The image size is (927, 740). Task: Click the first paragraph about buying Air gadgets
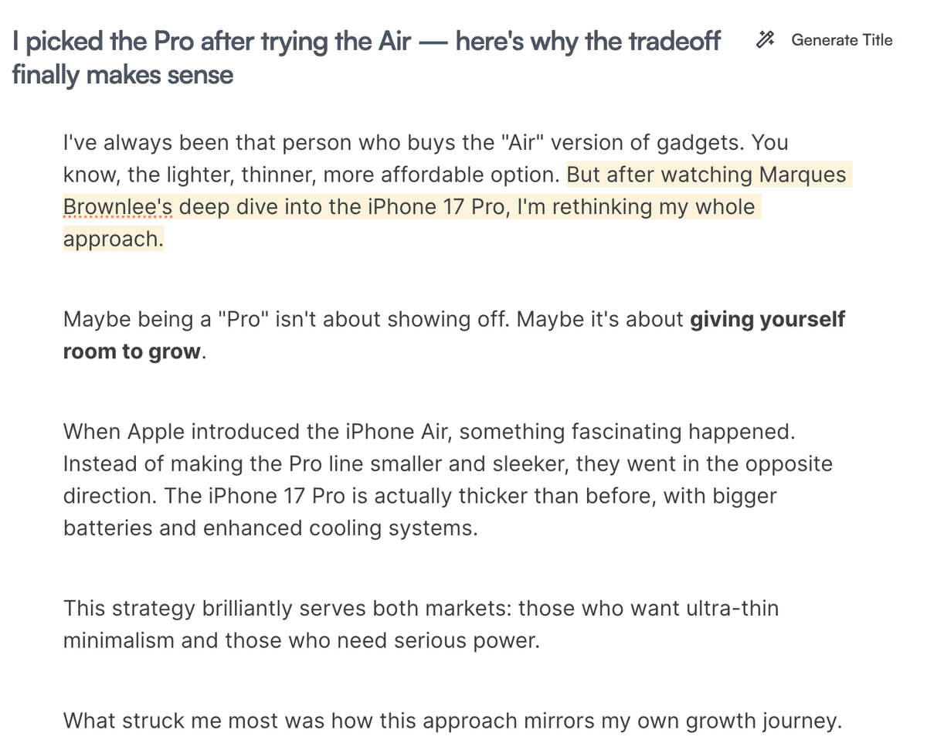pyautogui.click(x=309, y=143)
